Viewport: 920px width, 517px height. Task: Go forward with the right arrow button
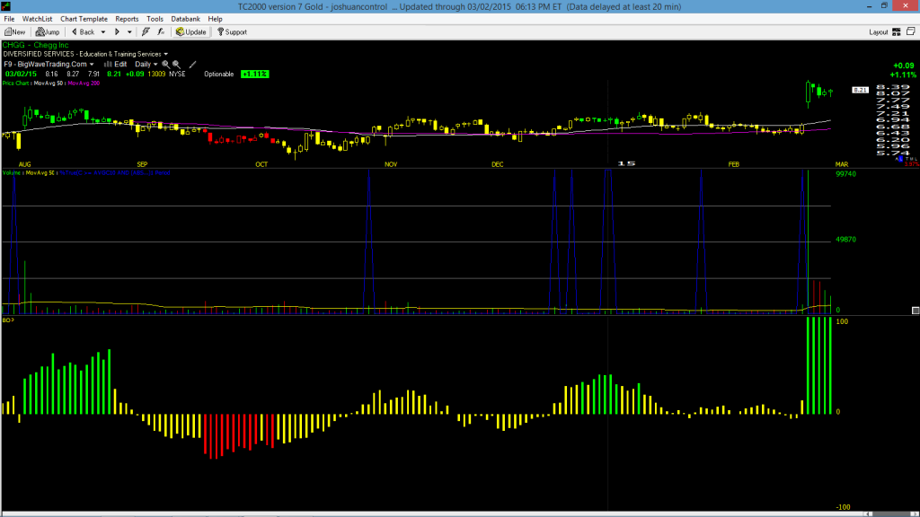click(118, 32)
